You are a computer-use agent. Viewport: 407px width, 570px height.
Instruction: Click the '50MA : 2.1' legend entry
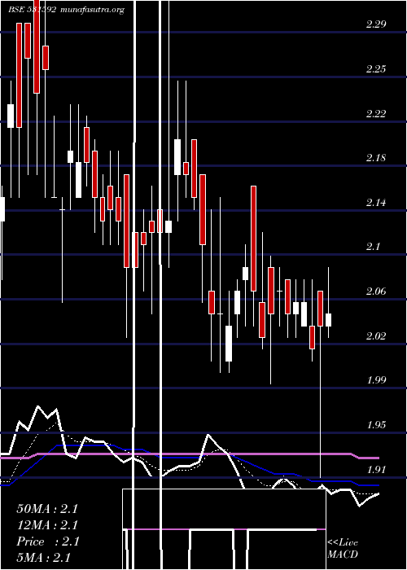(47, 509)
